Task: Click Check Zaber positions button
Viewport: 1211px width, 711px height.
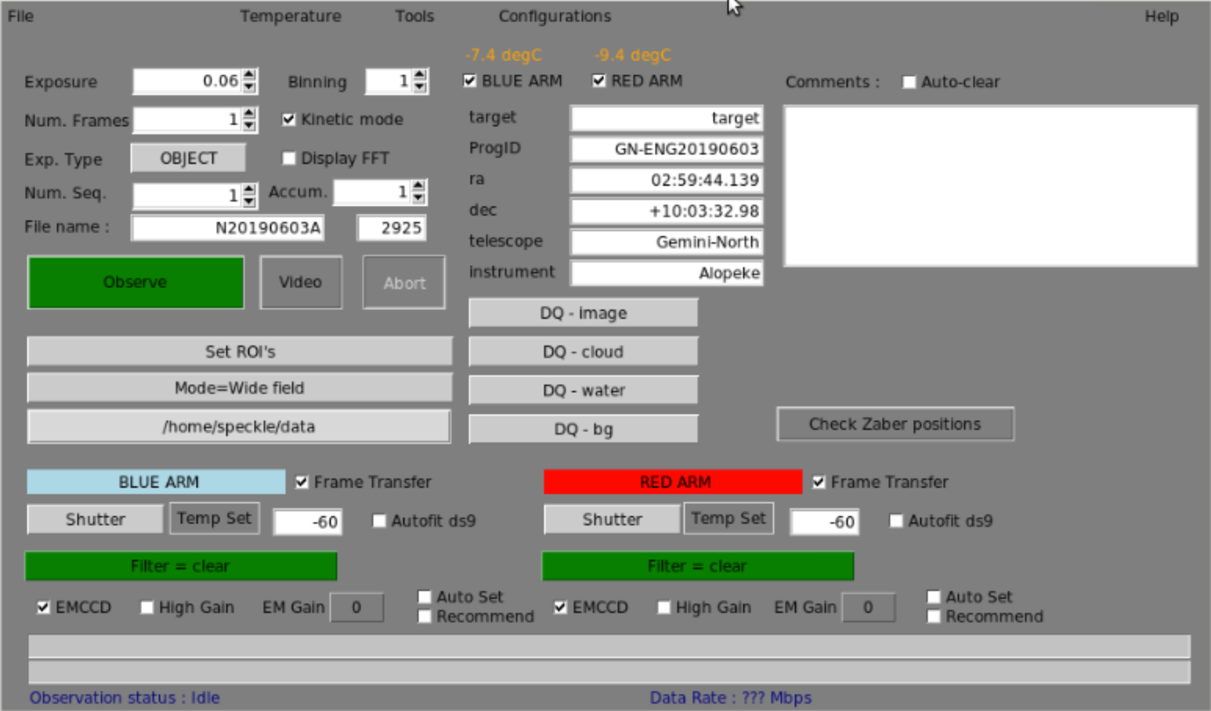Action: tap(895, 424)
